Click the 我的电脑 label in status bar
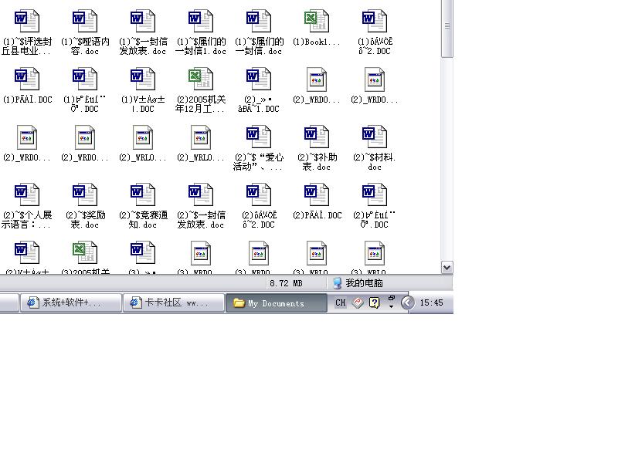 (x=364, y=283)
